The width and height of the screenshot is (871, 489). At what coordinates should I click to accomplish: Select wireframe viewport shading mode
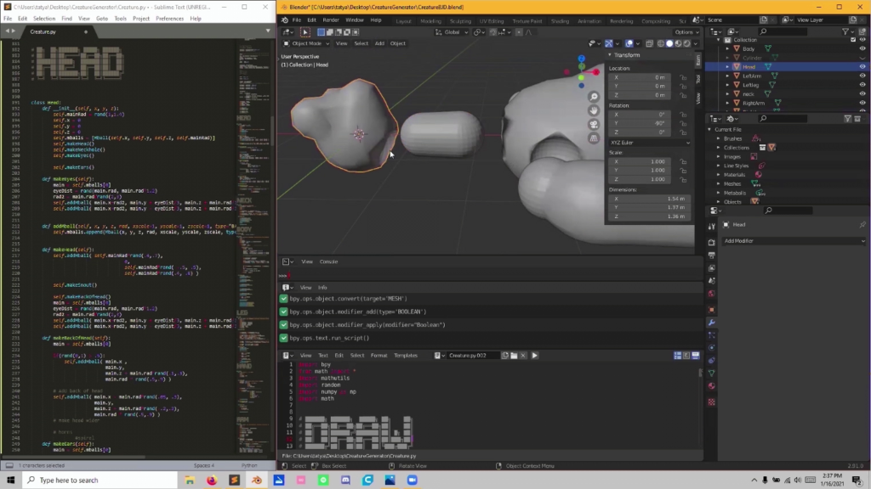[660, 43]
